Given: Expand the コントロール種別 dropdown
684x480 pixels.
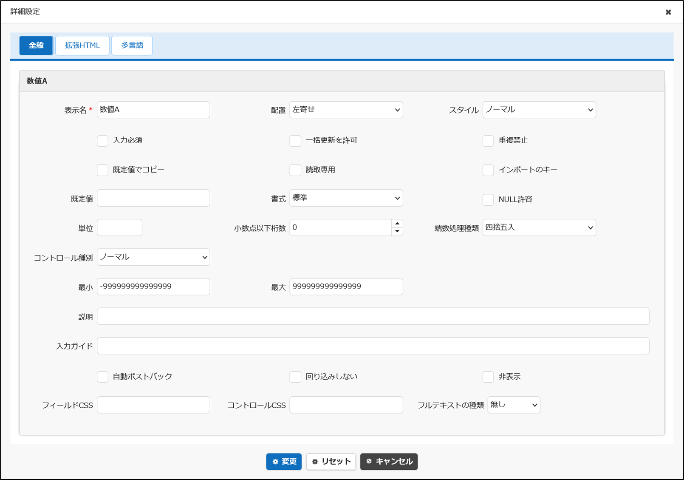Looking at the screenshot, I should 153,257.
